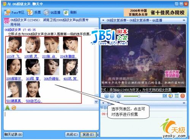Click the timestamp text 17:45:35 in chat
The image size is (190, 140).
coord(29,30)
